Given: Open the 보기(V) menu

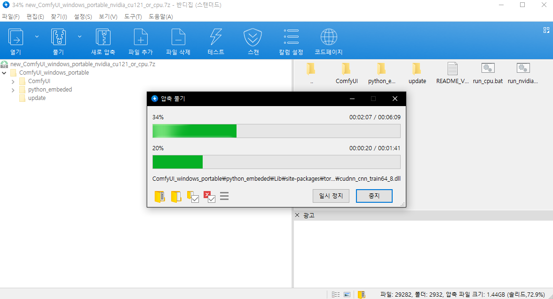Looking at the screenshot, I should point(108,16).
